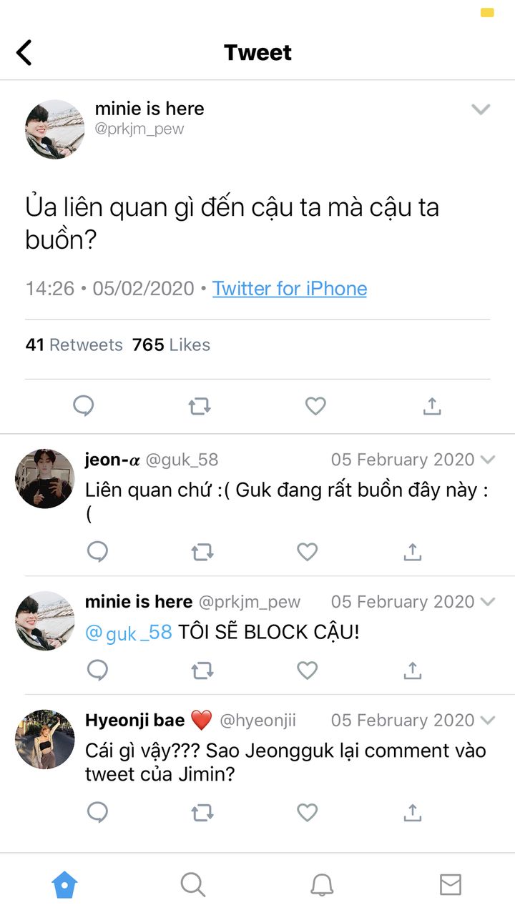Open the main tweet's options chevron

tap(481, 109)
